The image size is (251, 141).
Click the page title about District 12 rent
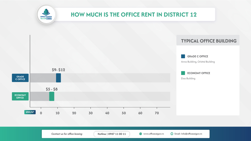134,14
